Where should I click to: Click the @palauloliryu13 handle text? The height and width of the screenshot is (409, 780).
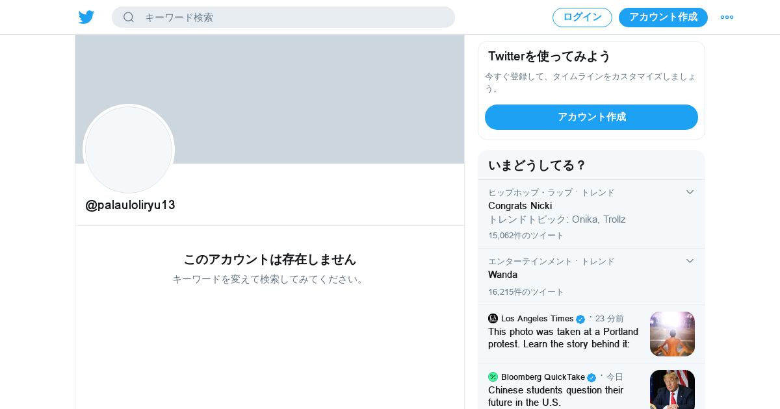click(130, 204)
